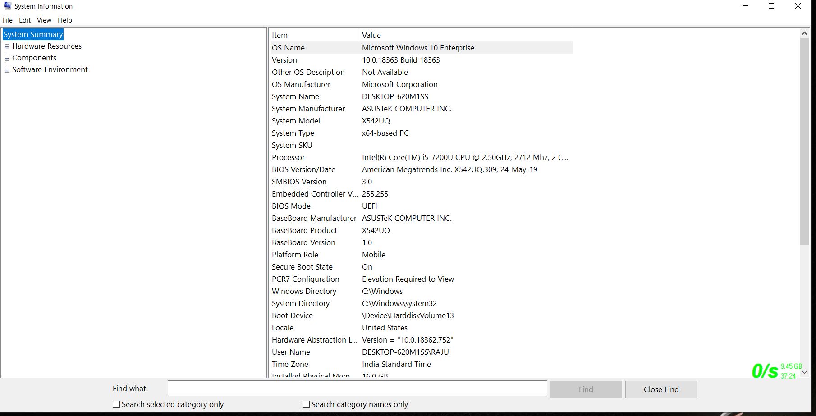Select the OS Name row

[x=422, y=48]
